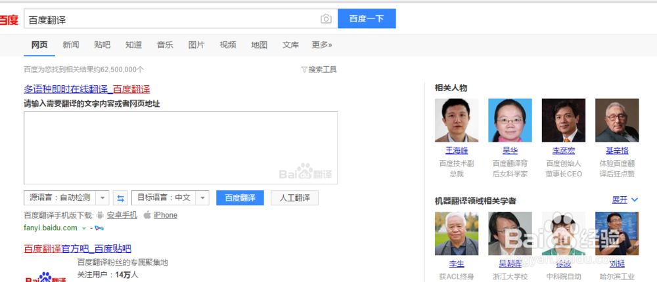Screen dimensions: 657x282
Task: Open 李生 name link
Action: click(457, 264)
